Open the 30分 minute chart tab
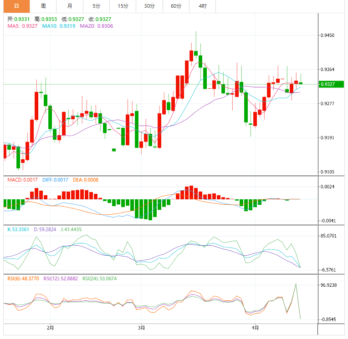 tap(149, 6)
